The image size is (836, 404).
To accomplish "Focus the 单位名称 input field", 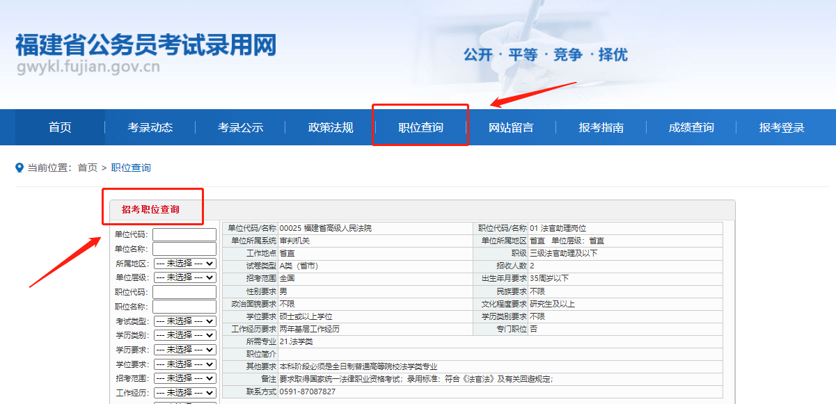I will pyautogui.click(x=184, y=249).
